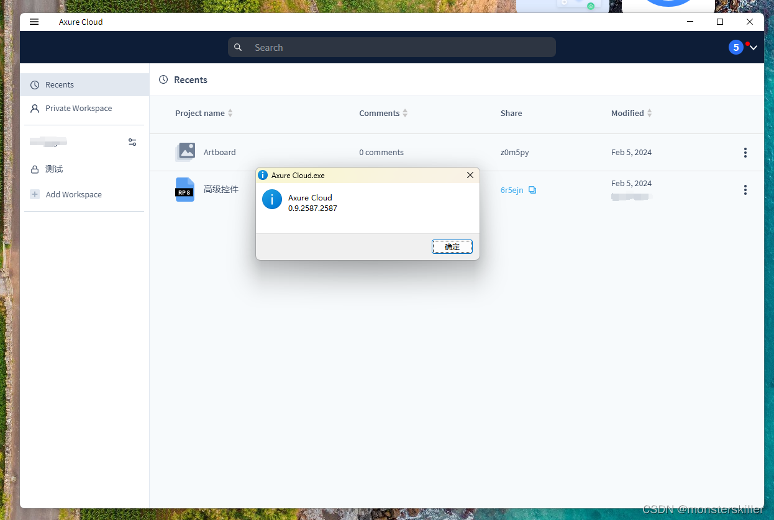
Task: Minimize the Axure Cloud window
Action: pos(690,22)
